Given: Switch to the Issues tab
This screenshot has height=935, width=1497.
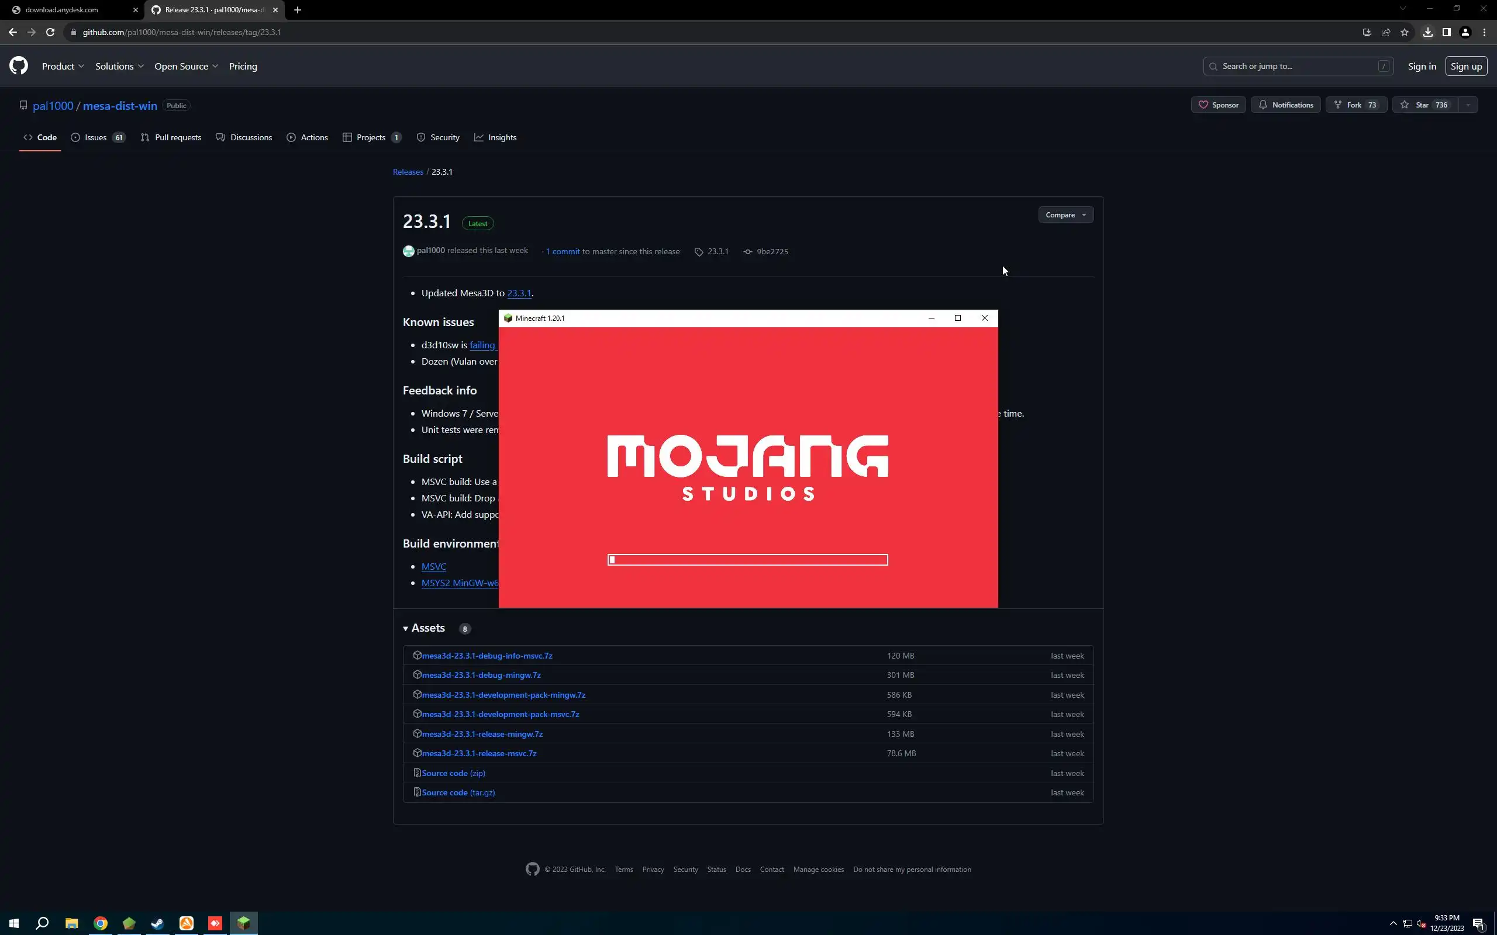Looking at the screenshot, I should click(97, 137).
